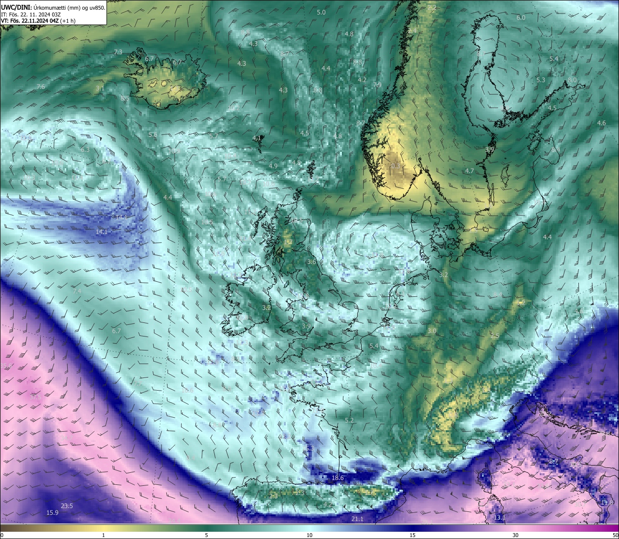Click the color scale tick labelled 10
Viewport: 619px width, 539px height.
coord(309,535)
